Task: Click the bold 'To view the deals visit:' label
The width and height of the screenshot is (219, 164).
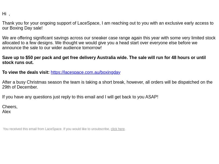Action: tap(26, 72)
